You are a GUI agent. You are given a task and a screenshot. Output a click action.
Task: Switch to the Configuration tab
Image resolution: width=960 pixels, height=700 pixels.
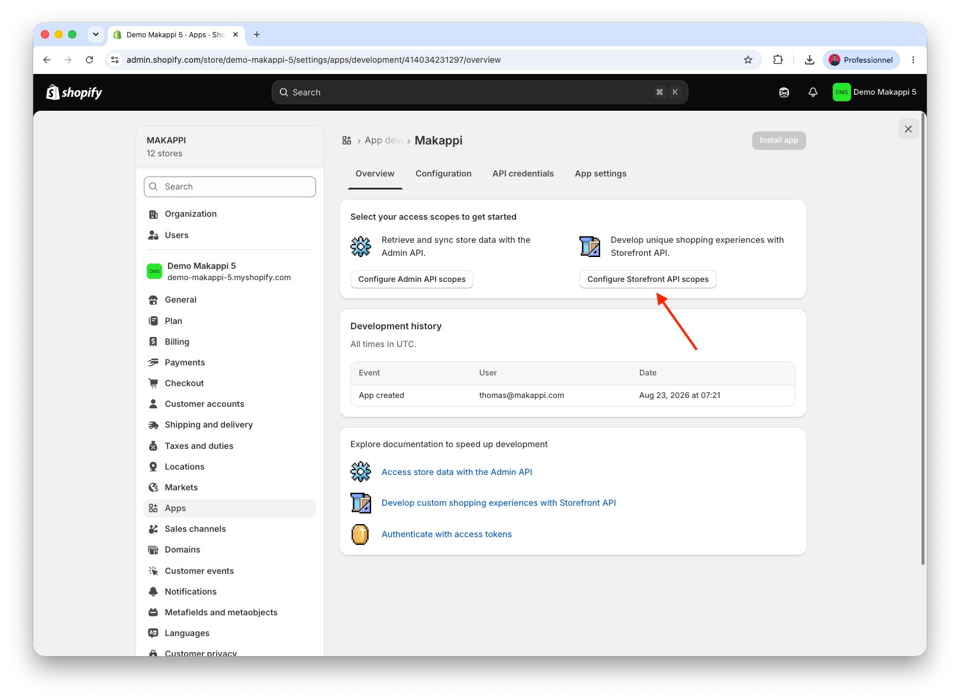[443, 174]
